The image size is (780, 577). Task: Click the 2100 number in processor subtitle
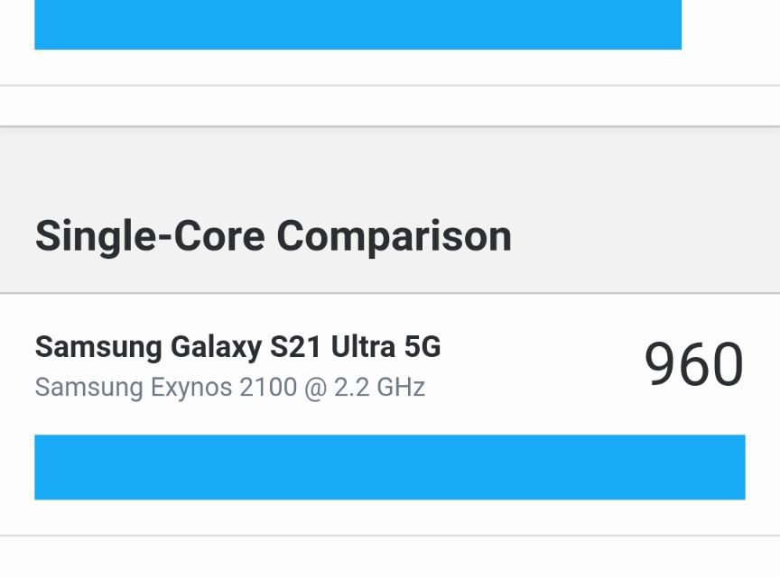pos(267,388)
